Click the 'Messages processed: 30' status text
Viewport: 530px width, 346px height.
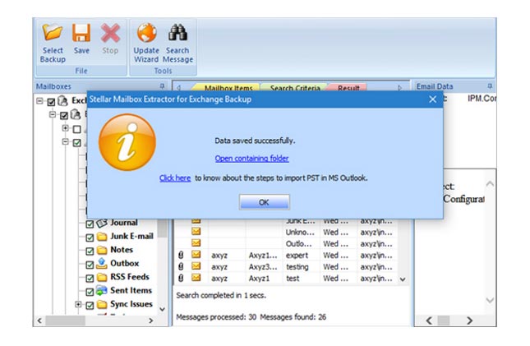click(216, 317)
